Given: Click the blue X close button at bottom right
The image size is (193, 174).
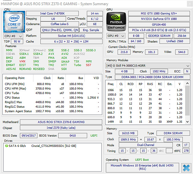Looking at the screenshot, I should (186, 168).
